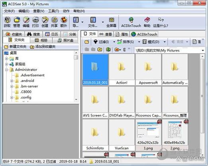Switch to the 属性 properties tab
The image size is (208, 166).
(x=122, y=34)
